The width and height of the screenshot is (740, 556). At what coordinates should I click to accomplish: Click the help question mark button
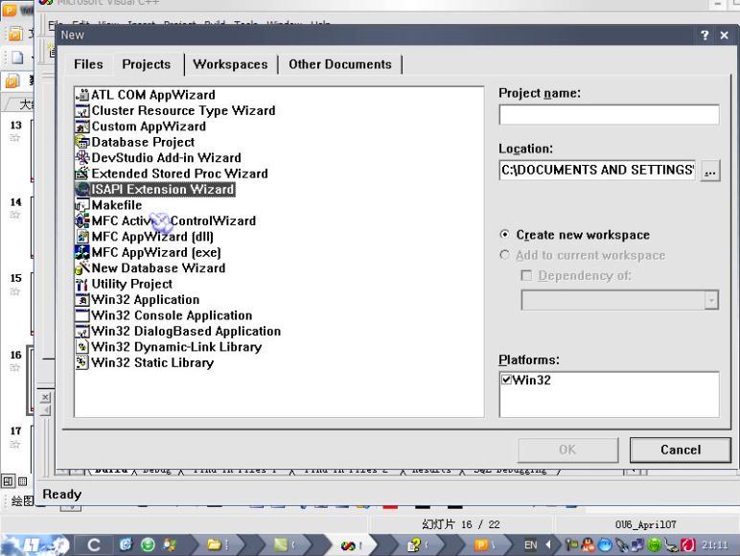[705, 35]
